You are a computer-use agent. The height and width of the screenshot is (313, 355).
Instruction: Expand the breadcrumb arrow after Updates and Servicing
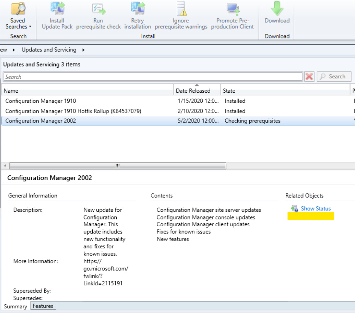(x=83, y=50)
